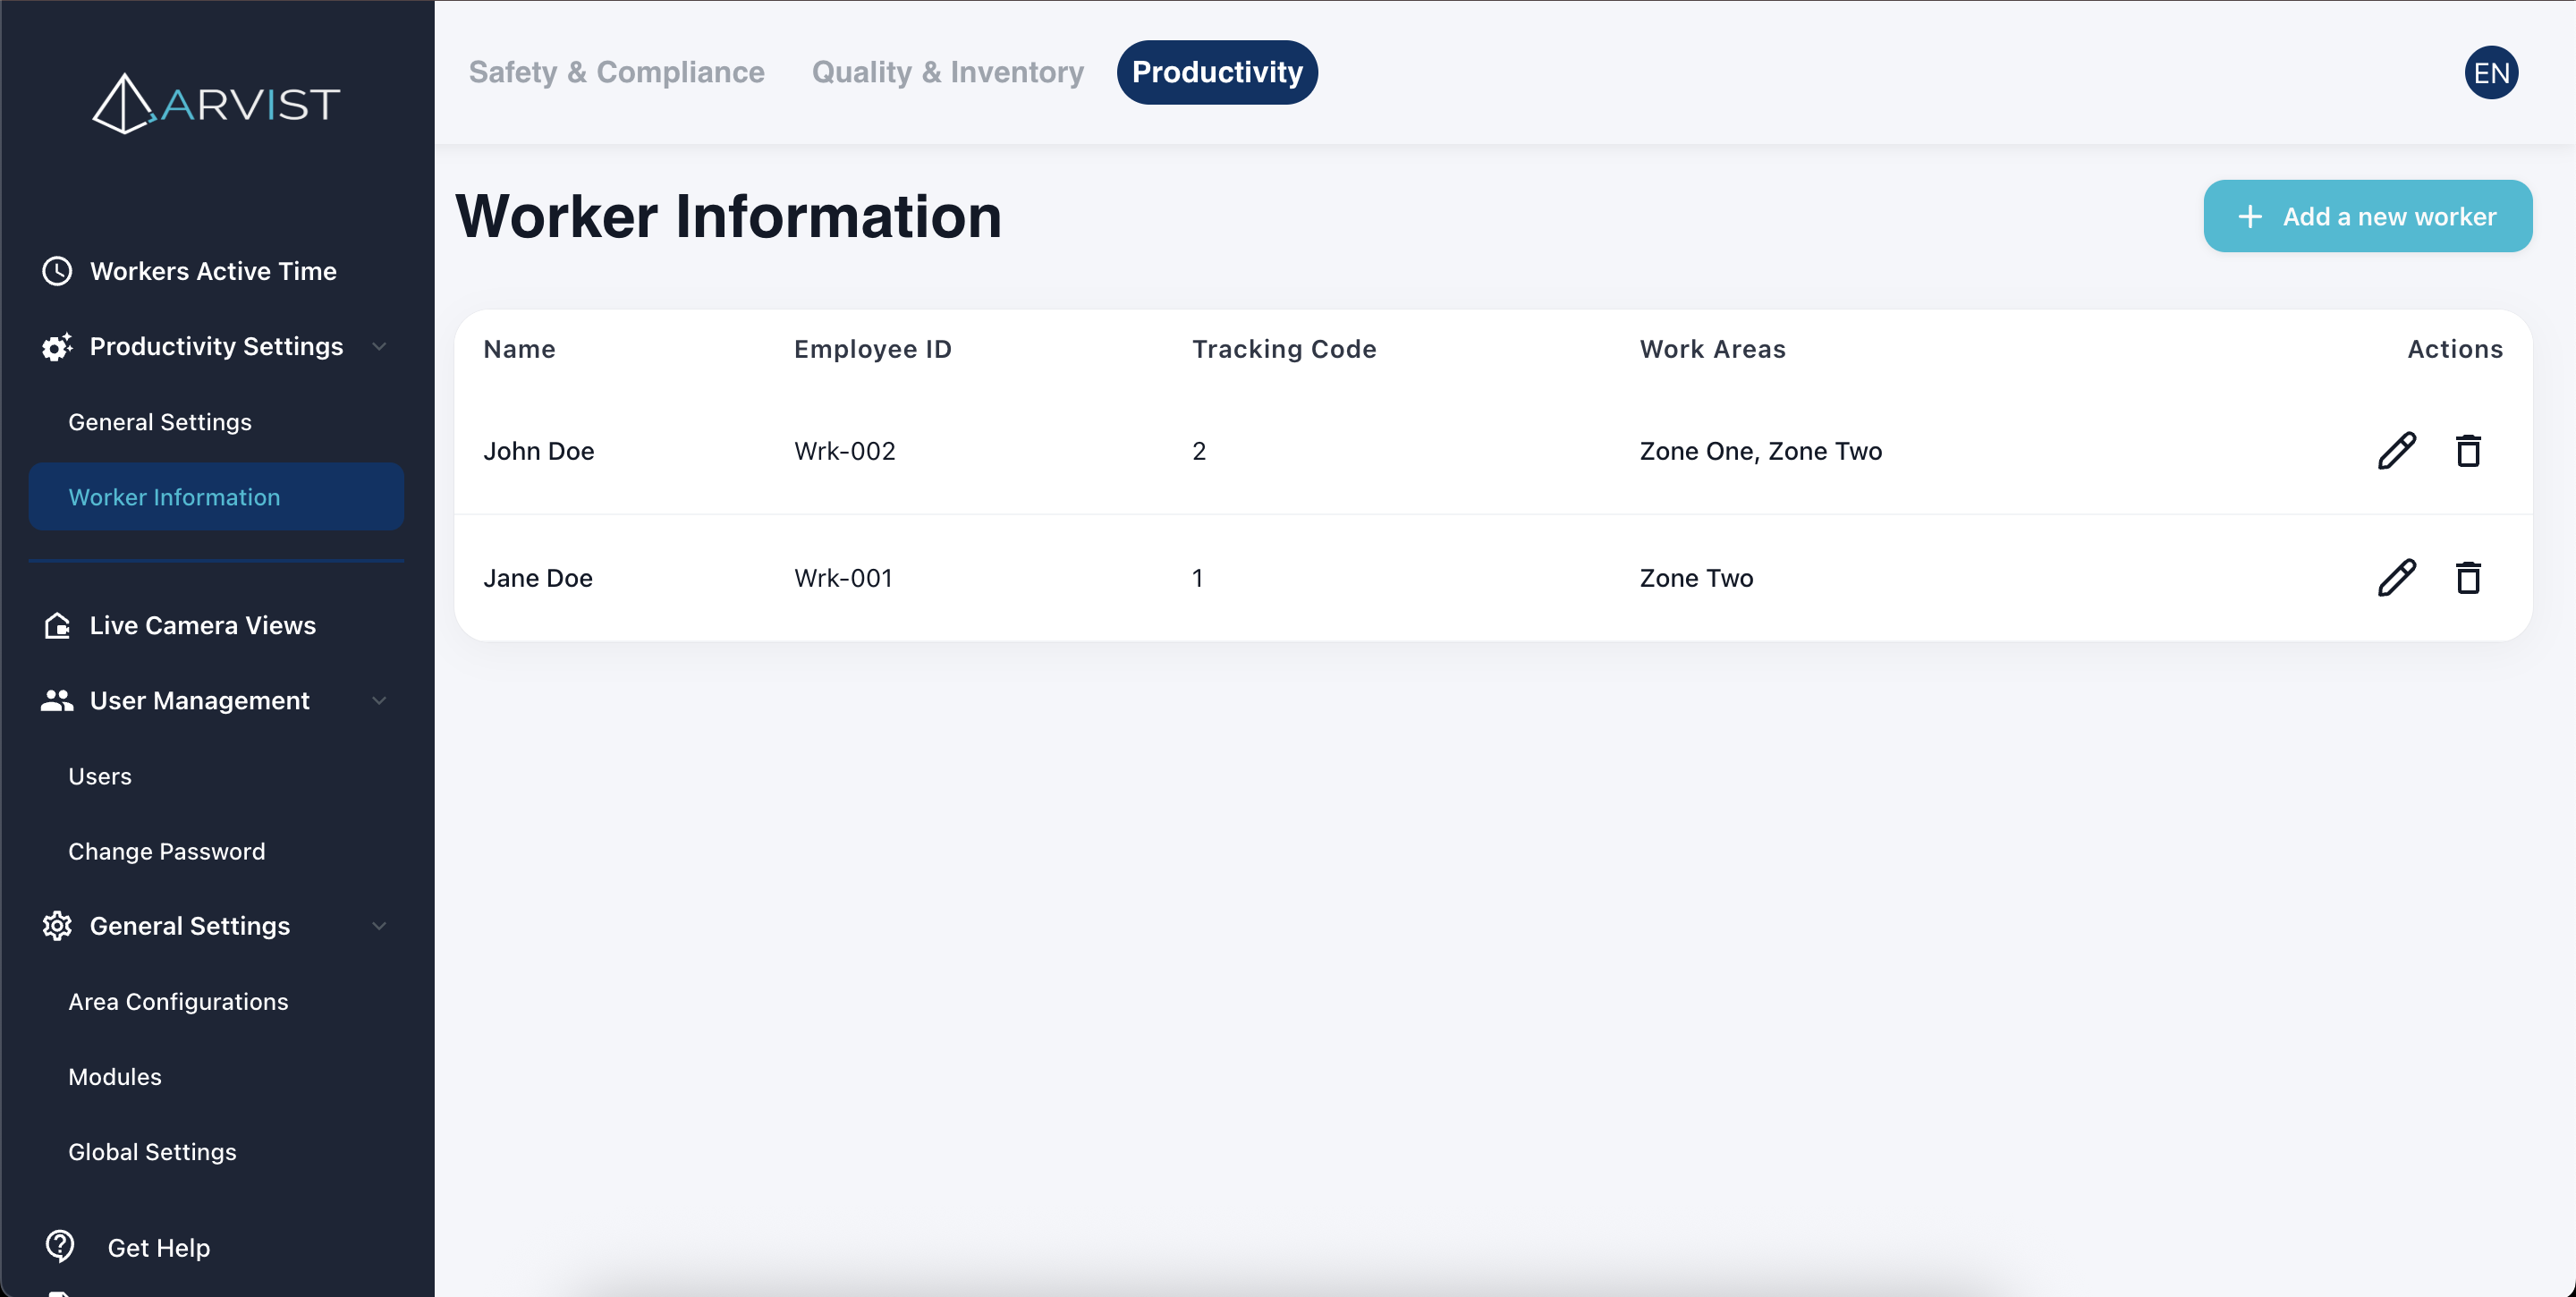Collapse the Productivity Settings section

[379, 346]
